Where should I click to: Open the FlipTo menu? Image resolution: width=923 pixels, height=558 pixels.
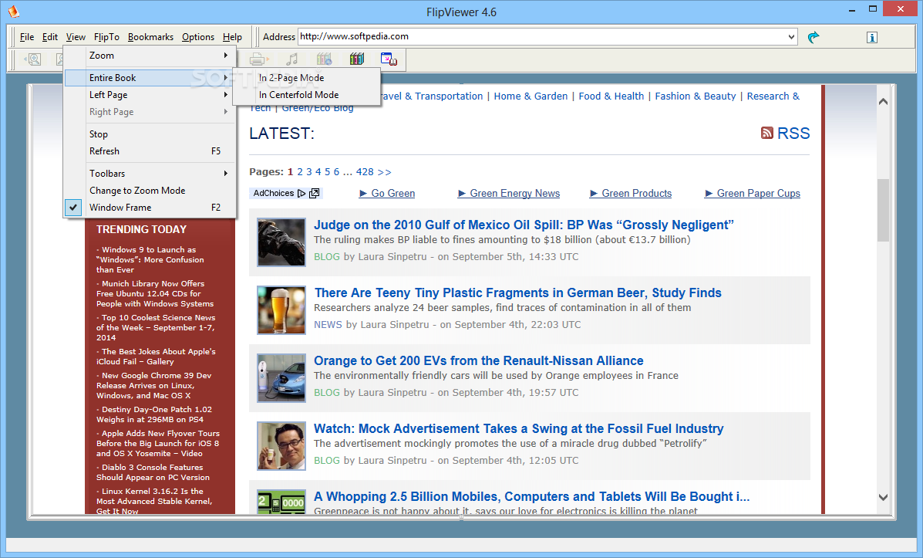[106, 36]
